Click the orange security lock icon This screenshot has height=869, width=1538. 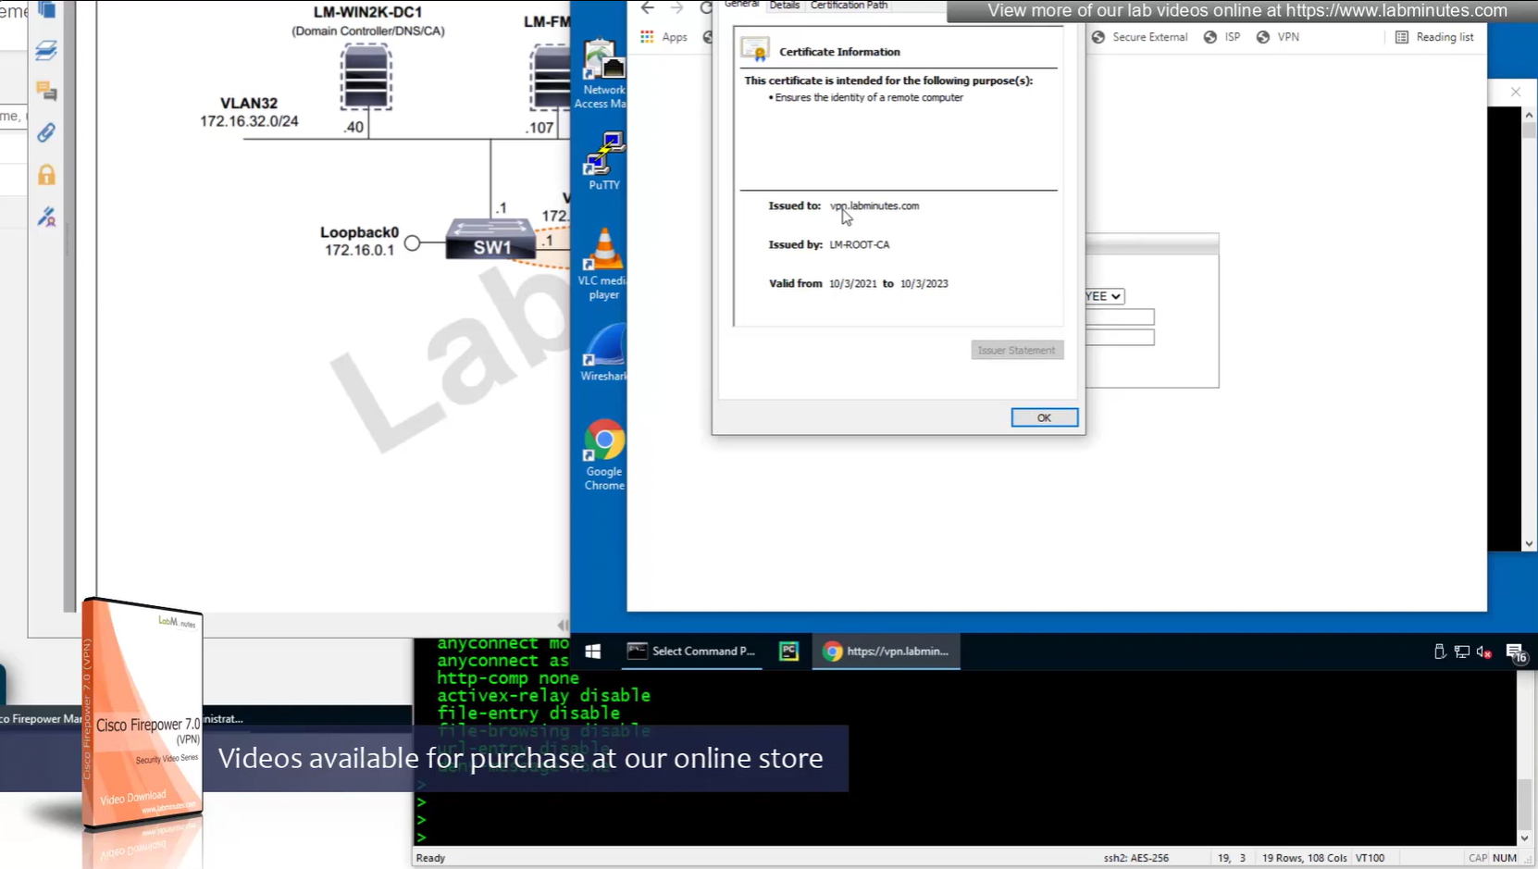[46, 175]
